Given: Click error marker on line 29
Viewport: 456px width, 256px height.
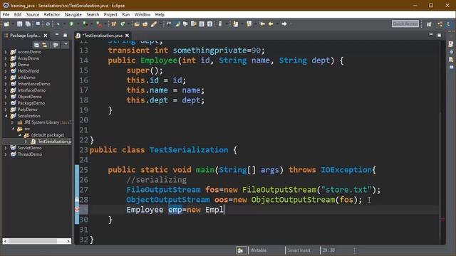Looking at the screenshot, I should point(77,210).
